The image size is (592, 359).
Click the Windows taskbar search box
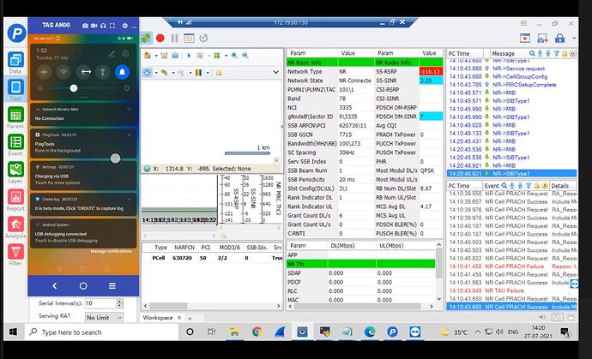pos(101,332)
